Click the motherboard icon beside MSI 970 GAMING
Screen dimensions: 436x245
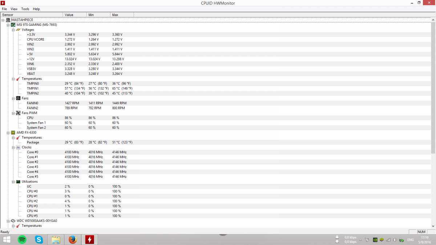(13, 25)
